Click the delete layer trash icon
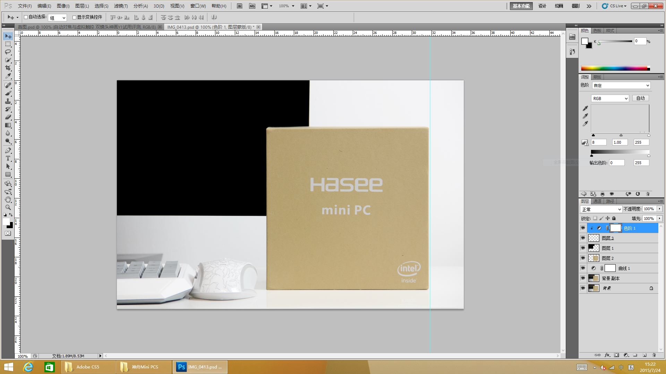This screenshot has width=666, height=374. [654, 355]
